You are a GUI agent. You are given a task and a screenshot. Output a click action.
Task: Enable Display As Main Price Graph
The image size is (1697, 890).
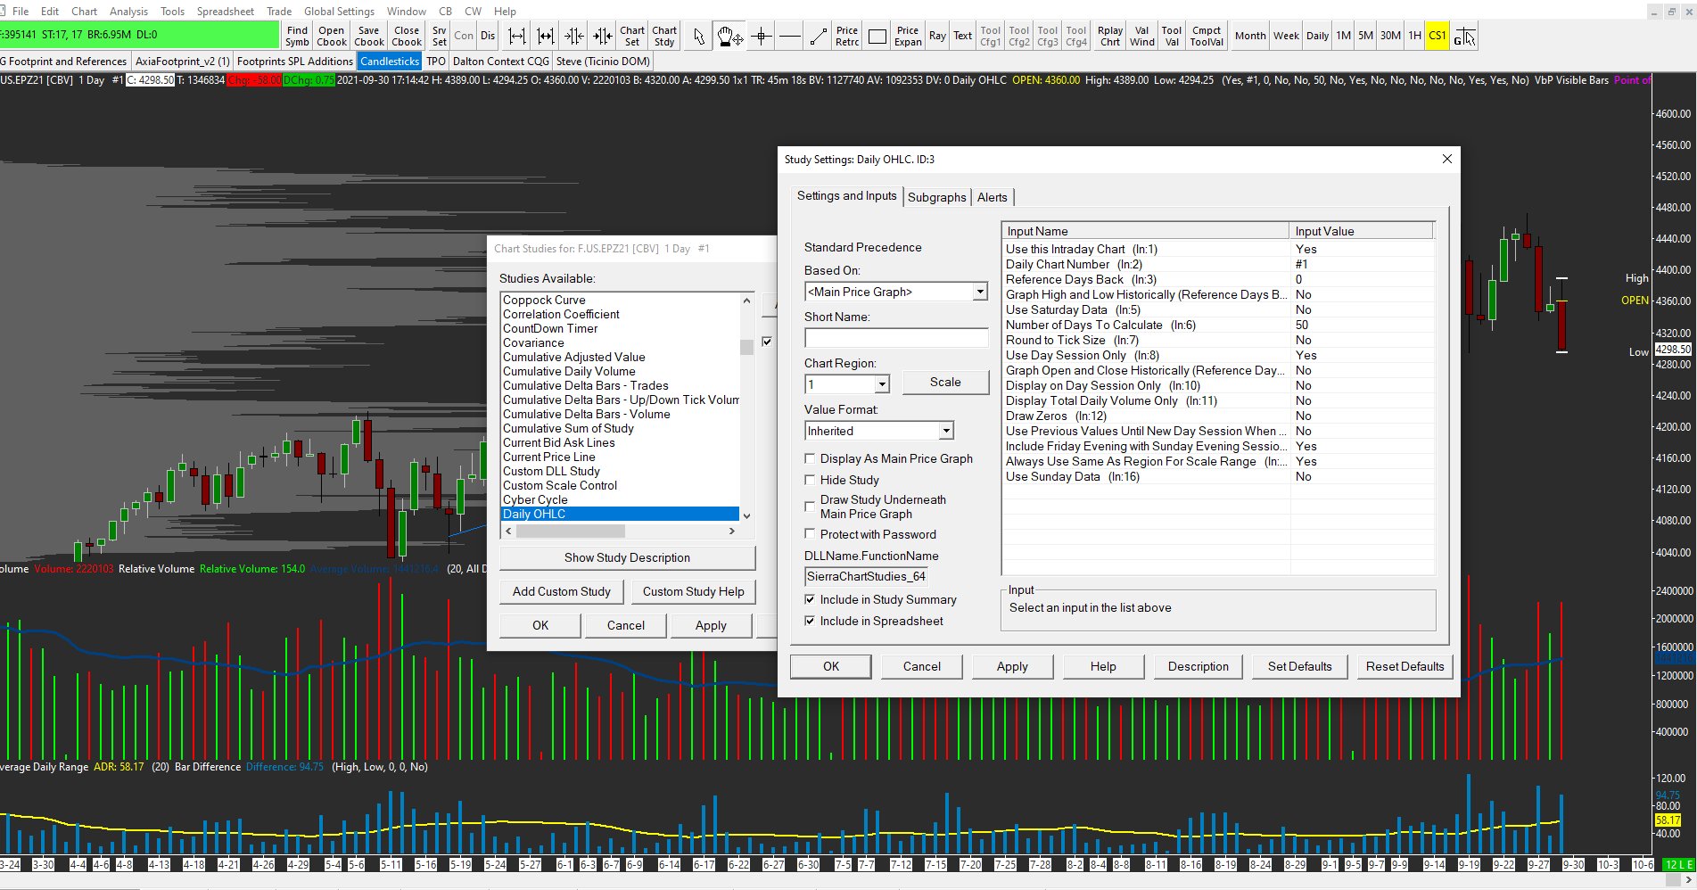(x=810, y=458)
